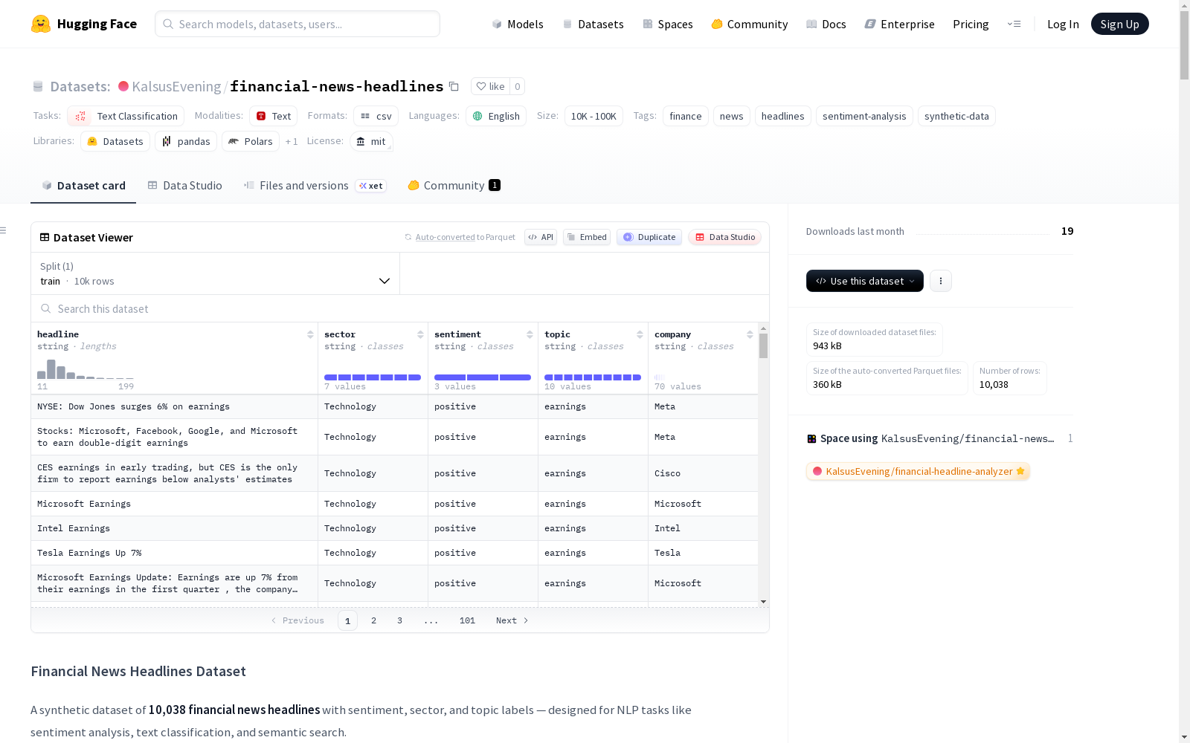This screenshot has height=743, width=1190.
Task: Open the Spaces menu item
Action: tap(668, 24)
